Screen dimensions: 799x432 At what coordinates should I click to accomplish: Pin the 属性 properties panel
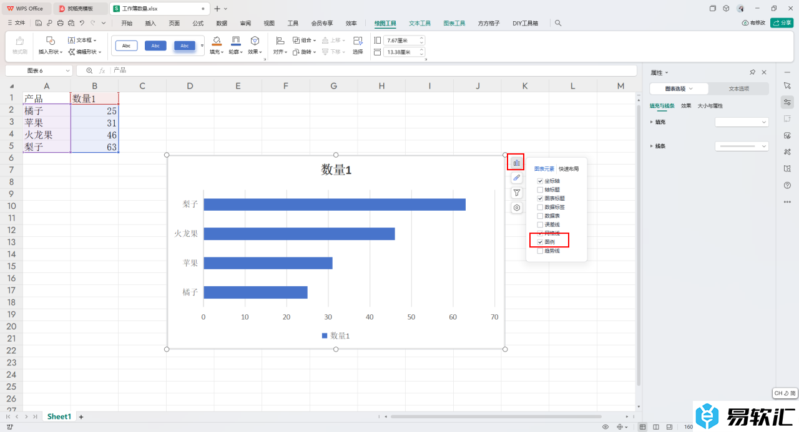point(752,72)
